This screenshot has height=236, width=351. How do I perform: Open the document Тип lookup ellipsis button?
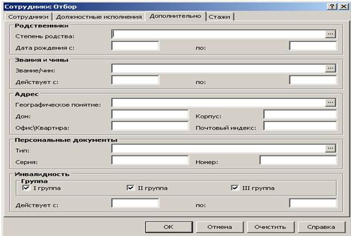[330, 148]
